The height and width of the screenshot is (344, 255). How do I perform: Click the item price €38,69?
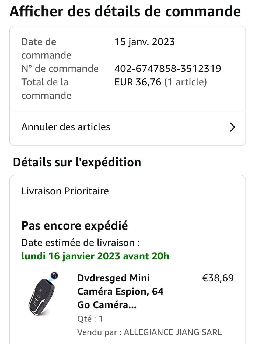[x=218, y=278]
